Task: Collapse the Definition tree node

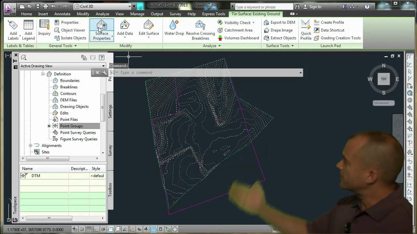Action: pos(43,74)
